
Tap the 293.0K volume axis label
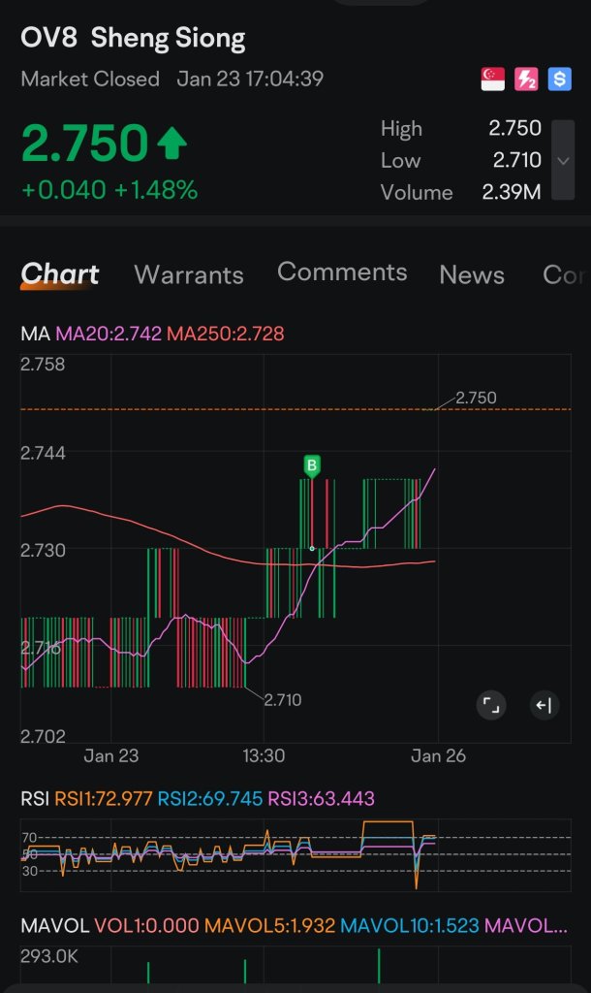pos(48,955)
